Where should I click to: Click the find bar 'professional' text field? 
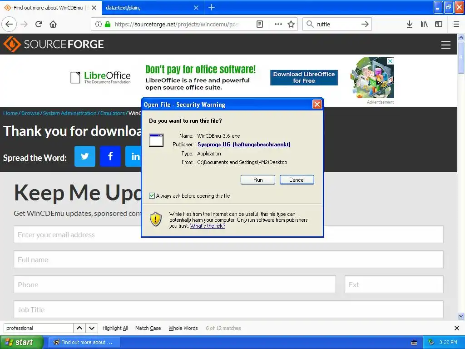(38, 328)
